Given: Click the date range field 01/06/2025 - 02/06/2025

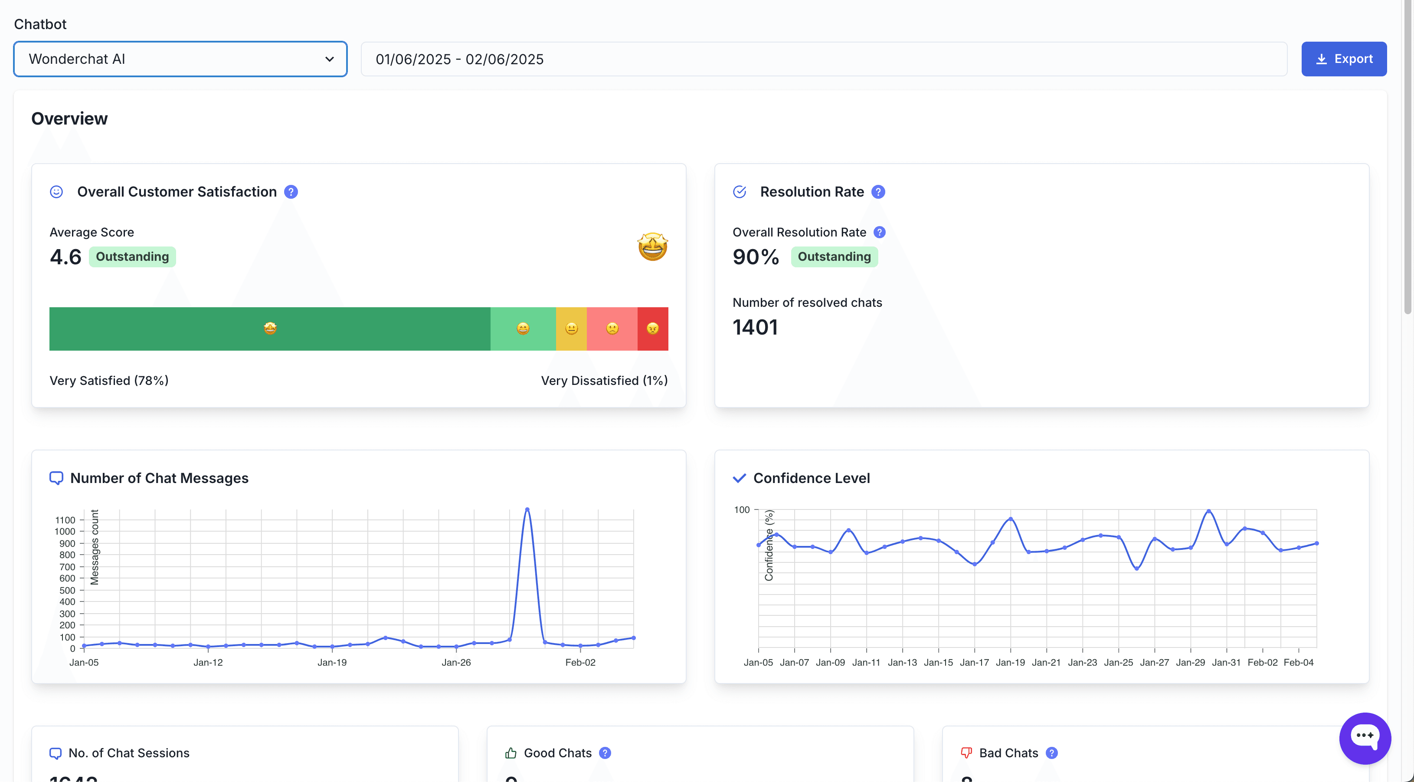Looking at the screenshot, I should point(823,59).
